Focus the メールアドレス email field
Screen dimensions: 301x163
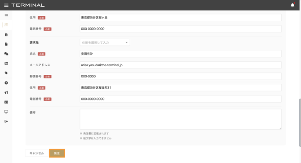pyautogui.click(x=181, y=65)
